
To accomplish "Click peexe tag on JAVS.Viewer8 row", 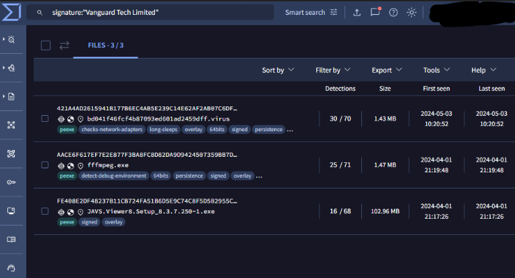I will tap(67, 222).
